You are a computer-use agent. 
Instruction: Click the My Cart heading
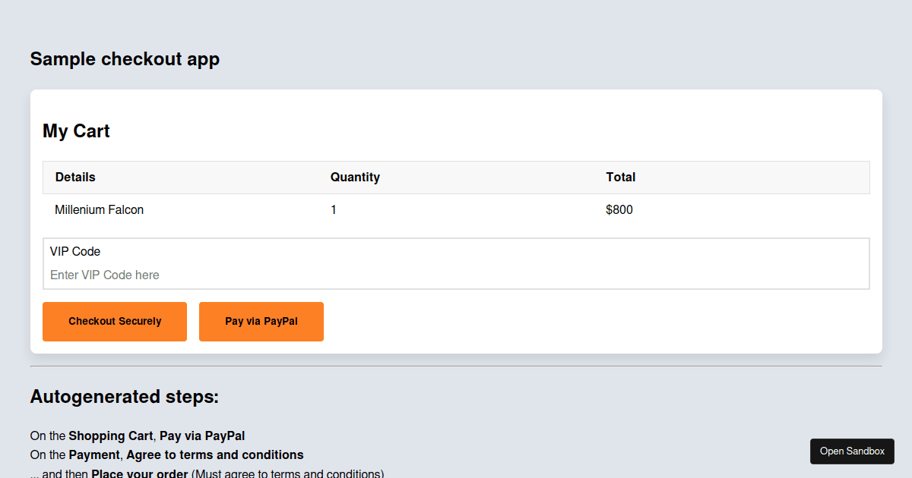(76, 131)
